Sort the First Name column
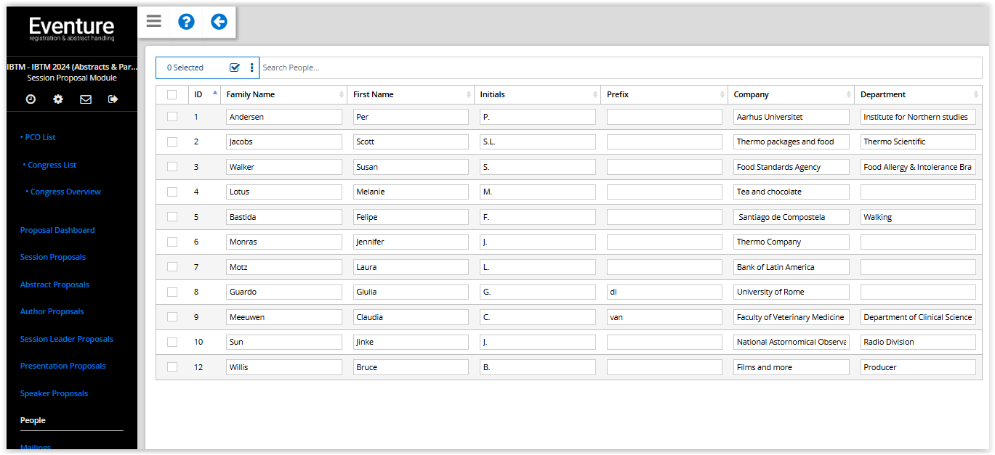Image resolution: width=995 pixels, height=455 pixels. [469, 94]
